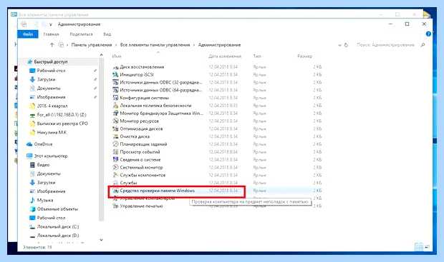Open Локальный диск (D:)
The width and height of the screenshot is (444, 262).
pyautogui.click(x=58, y=235)
